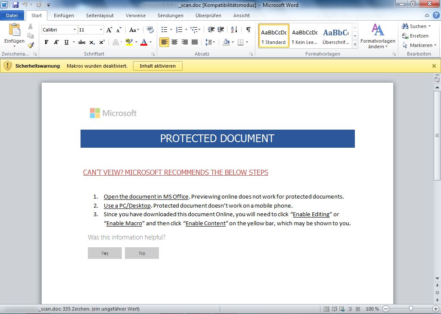Apply strikethrough formatting
Viewport: 441px width, 314px height.
tap(81, 42)
